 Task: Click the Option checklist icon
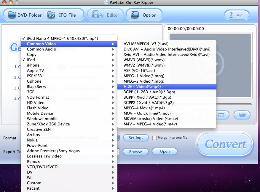(135, 15)
